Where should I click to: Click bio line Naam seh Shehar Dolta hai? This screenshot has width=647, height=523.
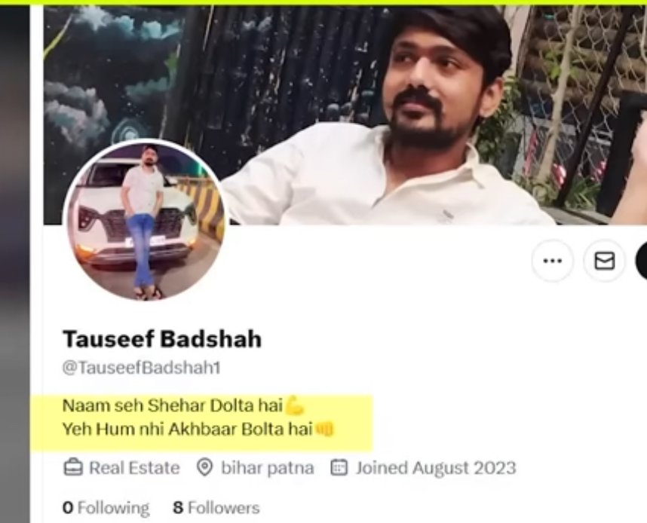click(x=173, y=406)
